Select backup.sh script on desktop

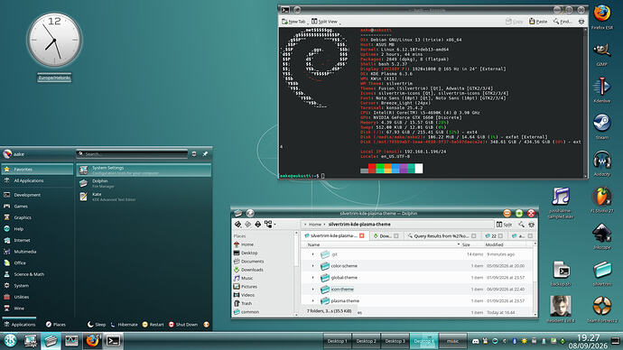point(561,271)
